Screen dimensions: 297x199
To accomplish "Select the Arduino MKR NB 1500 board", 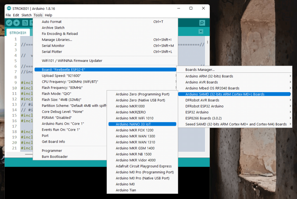I will [x=142, y=154].
